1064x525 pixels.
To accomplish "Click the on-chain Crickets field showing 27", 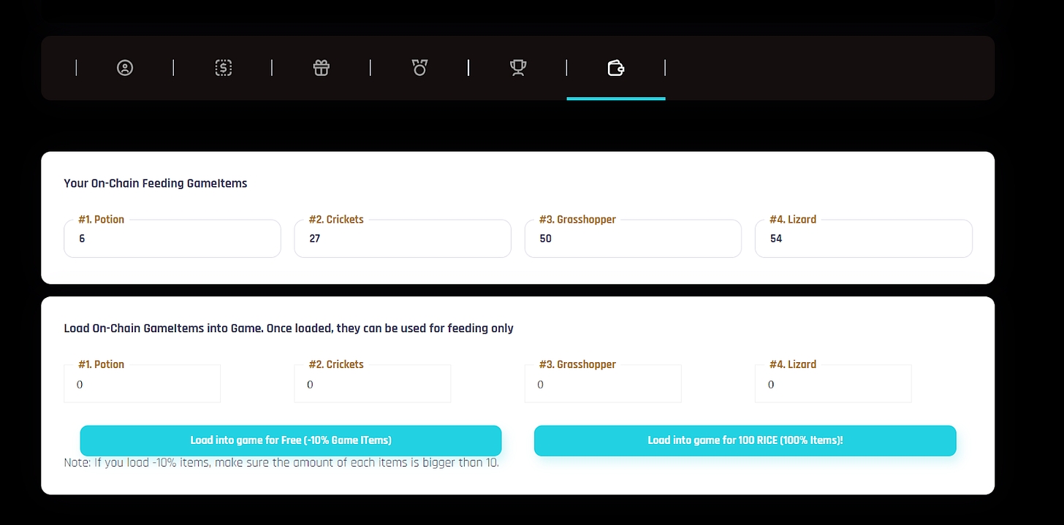I will pyautogui.click(x=402, y=239).
